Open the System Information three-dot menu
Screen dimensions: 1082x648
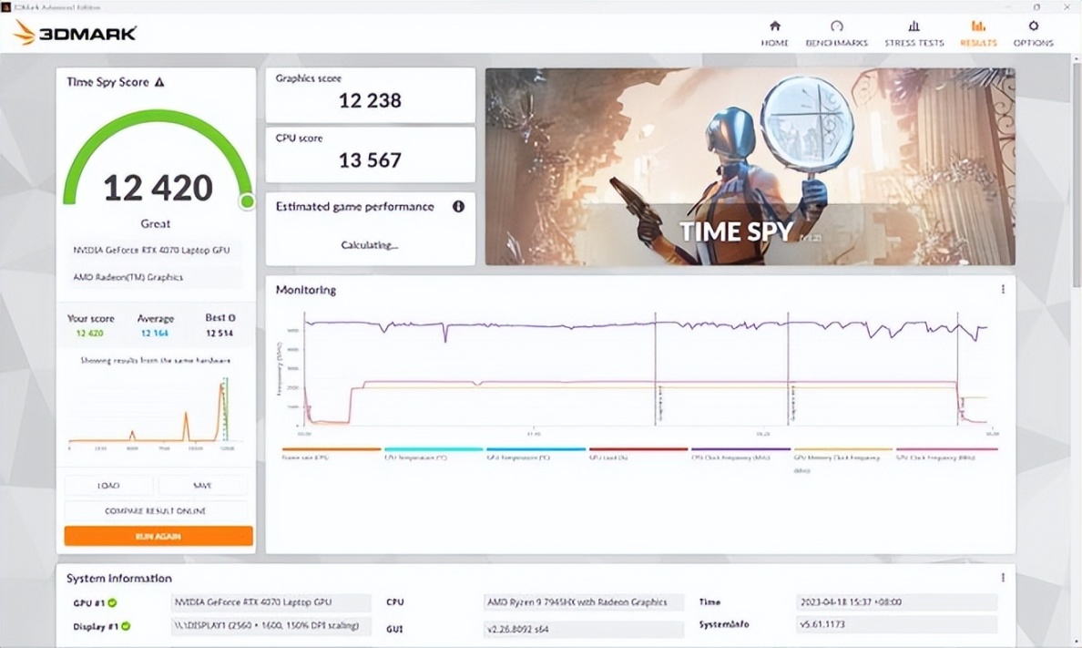point(1003,578)
